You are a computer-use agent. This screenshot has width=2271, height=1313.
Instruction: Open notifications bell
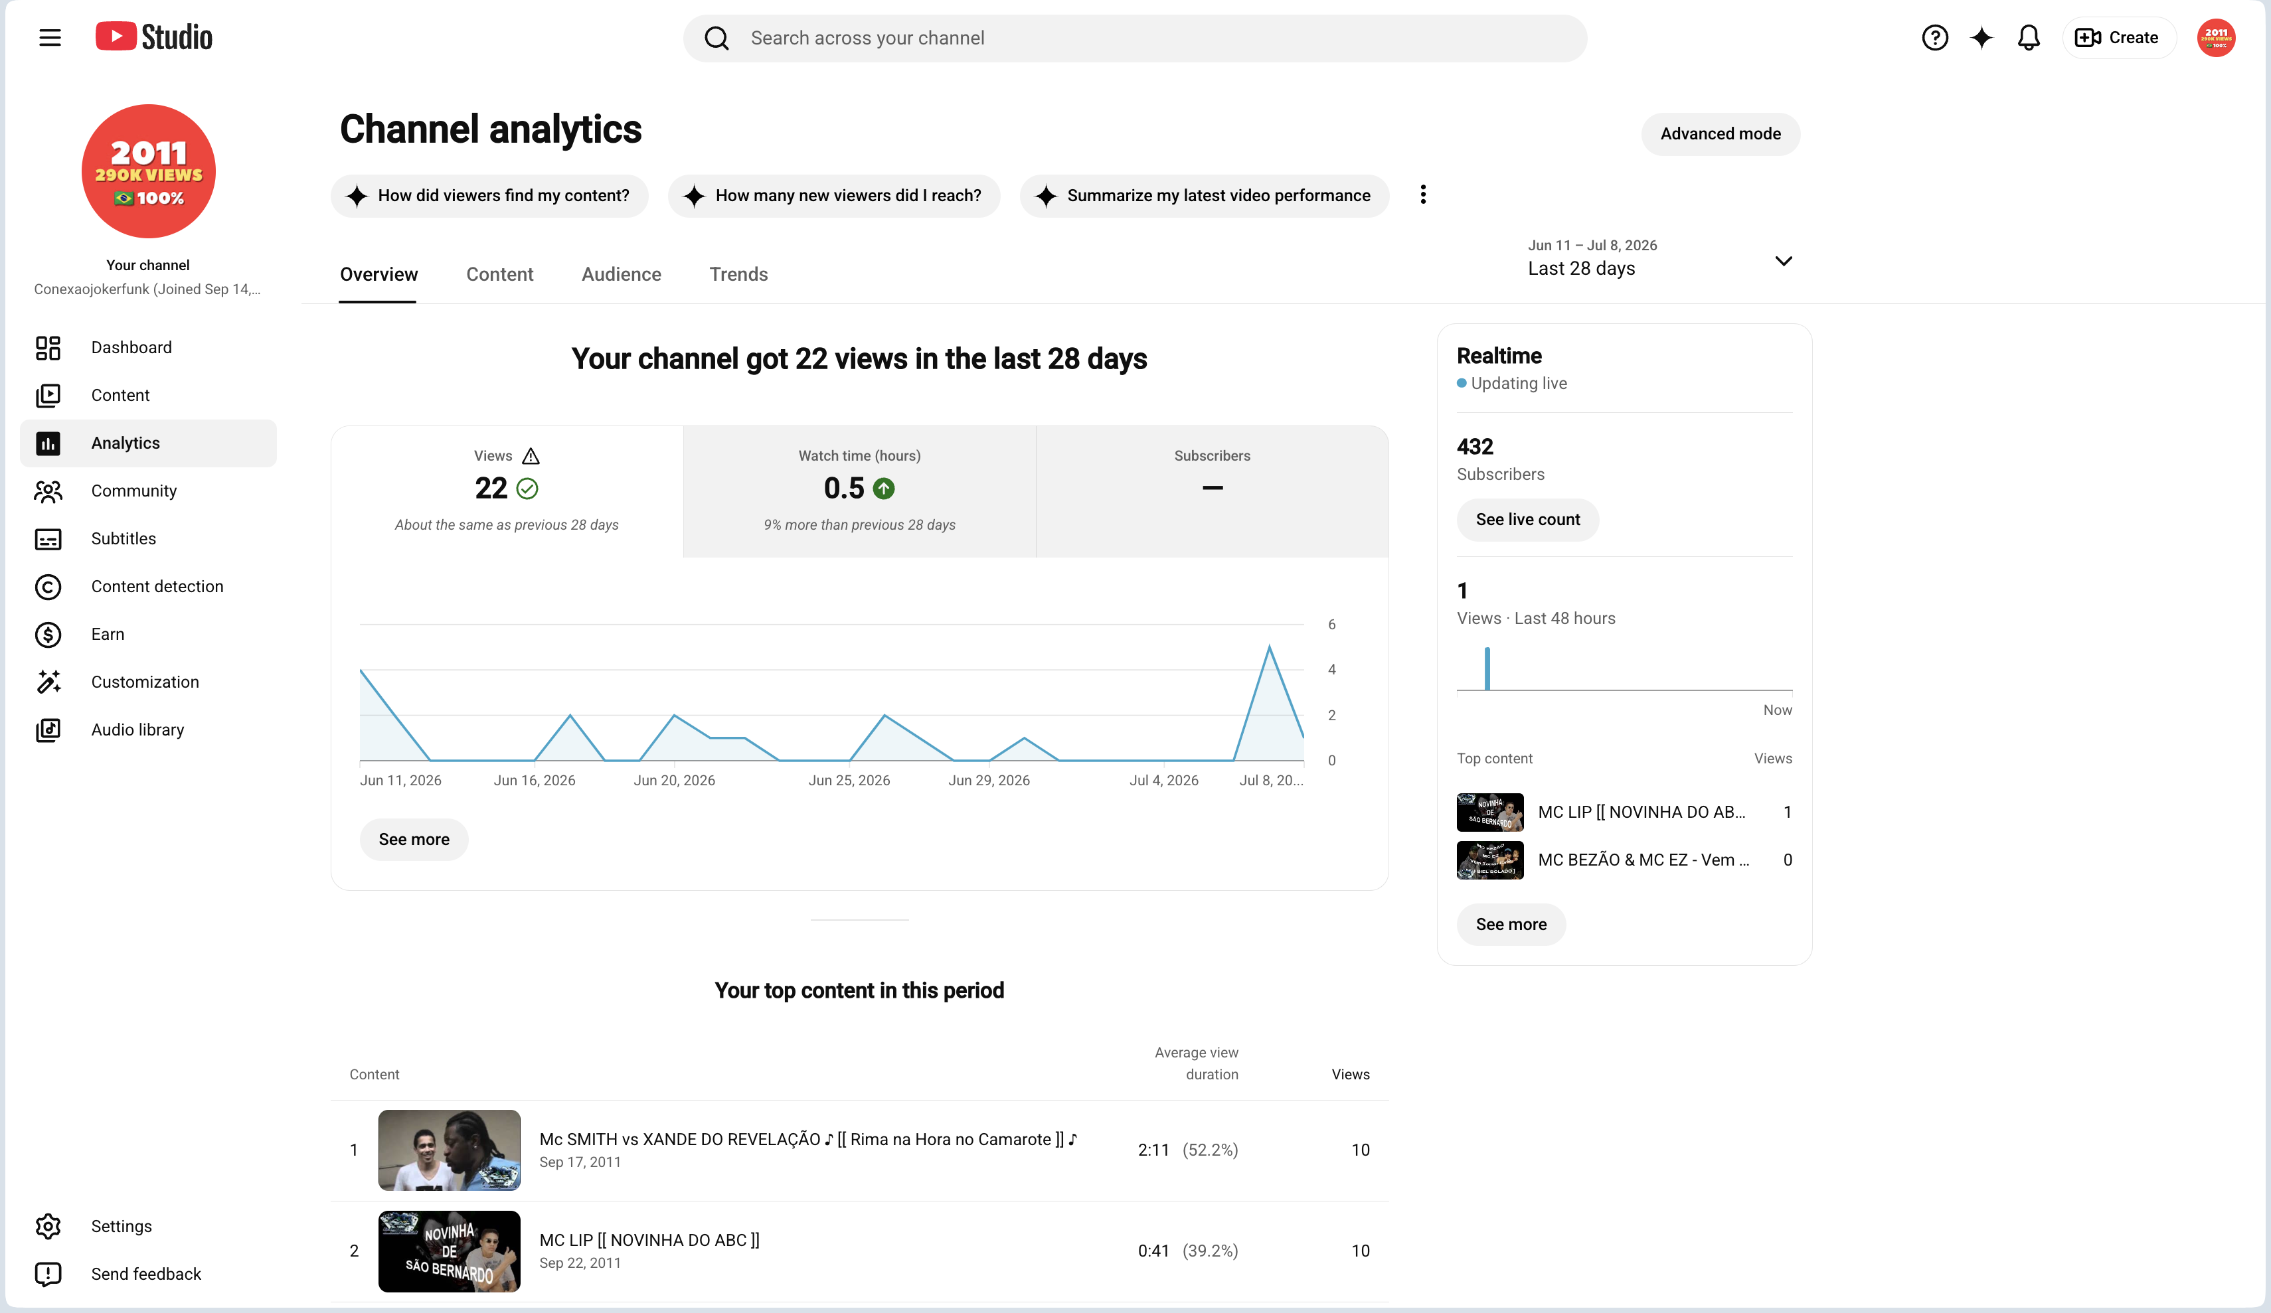2028,38
